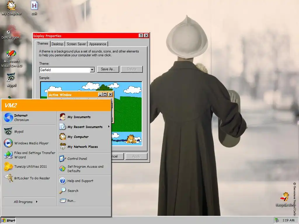
Task: Expand the All Programs arrow
Action: 36,202
